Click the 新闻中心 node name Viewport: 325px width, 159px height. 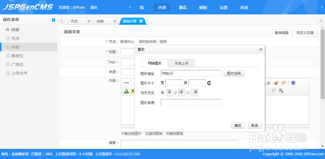tap(127, 42)
